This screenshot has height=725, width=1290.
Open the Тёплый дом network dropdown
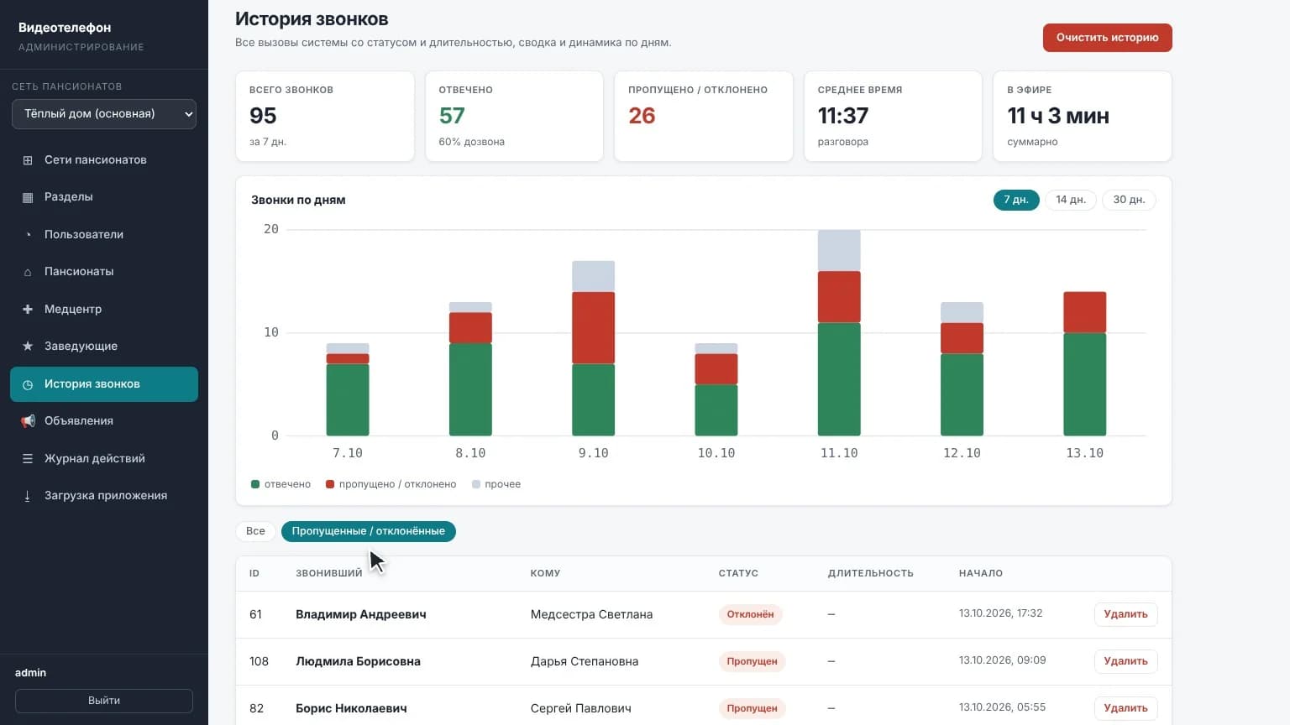point(104,114)
